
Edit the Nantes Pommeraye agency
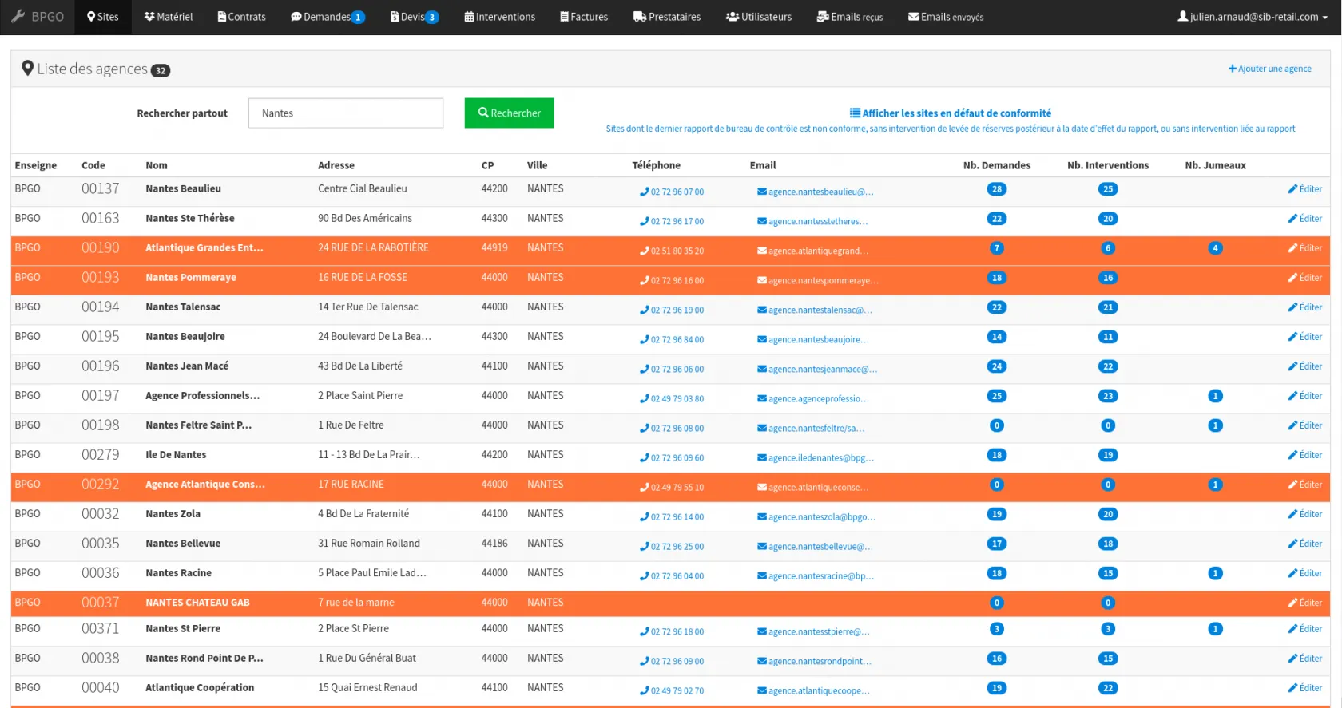pos(1305,278)
